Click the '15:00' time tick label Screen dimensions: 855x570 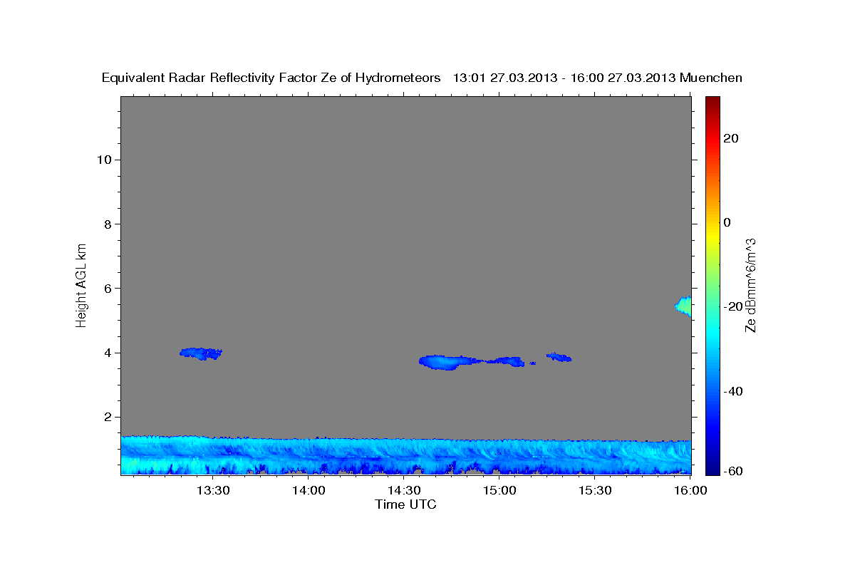pos(499,490)
